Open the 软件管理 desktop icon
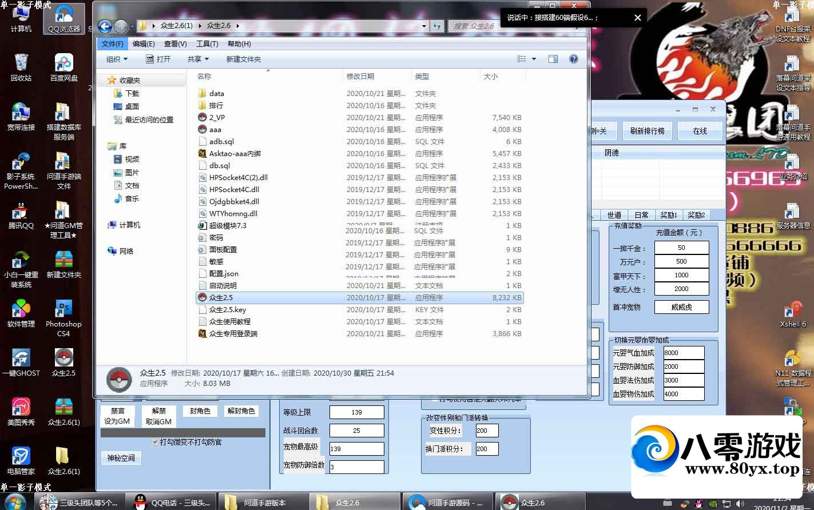This screenshot has width=814, height=510. [x=21, y=314]
